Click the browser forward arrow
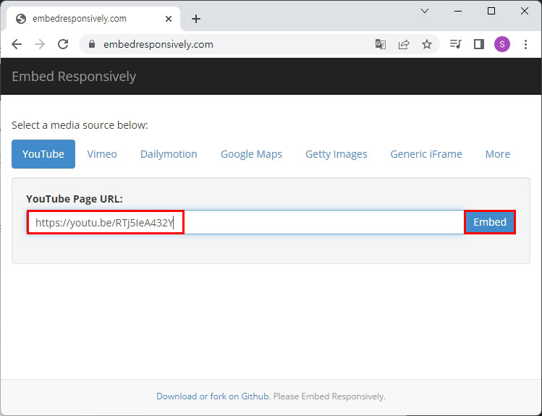Image resolution: width=542 pixels, height=416 pixels. (x=40, y=44)
